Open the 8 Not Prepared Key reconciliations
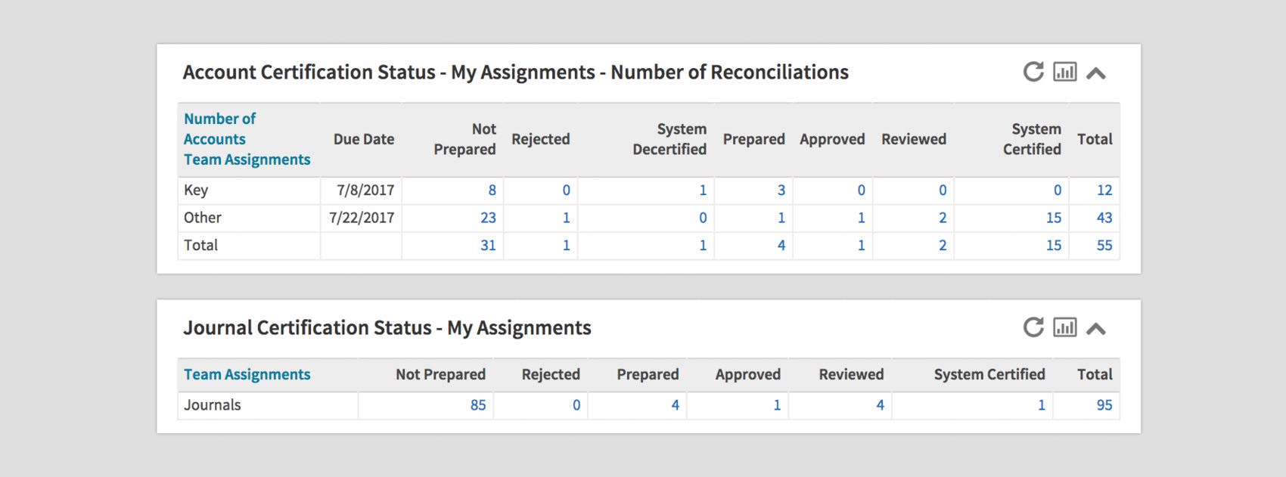1286x477 pixels. (x=492, y=190)
